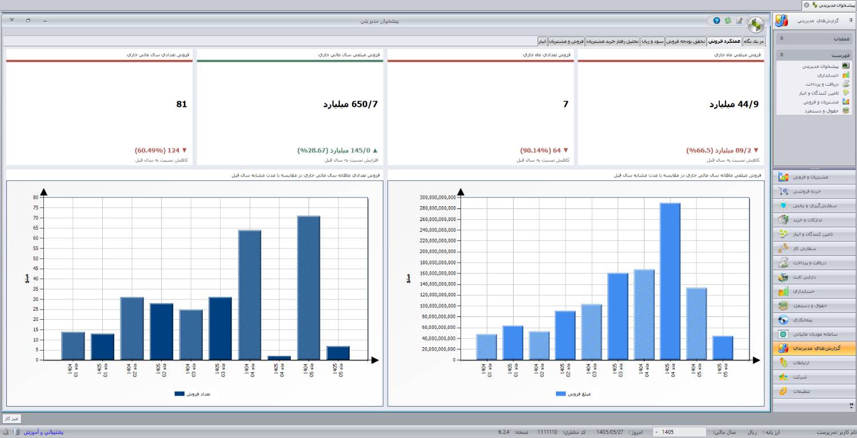
Task: Expand the sidebar overflow chevron at bottom
Action: [x=852, y=405]
